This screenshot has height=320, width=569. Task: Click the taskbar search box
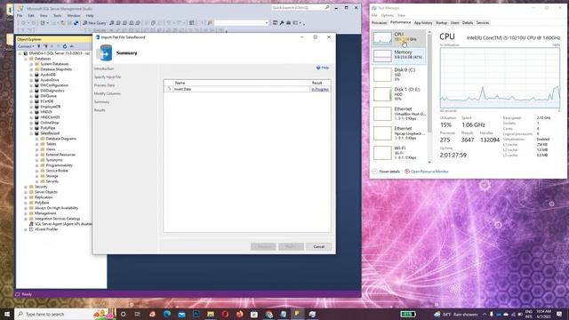click(65, 314)
